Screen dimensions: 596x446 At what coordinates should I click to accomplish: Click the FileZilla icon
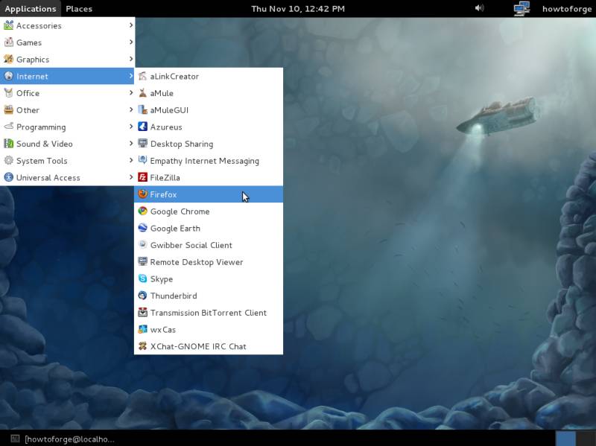pos(142,177)
